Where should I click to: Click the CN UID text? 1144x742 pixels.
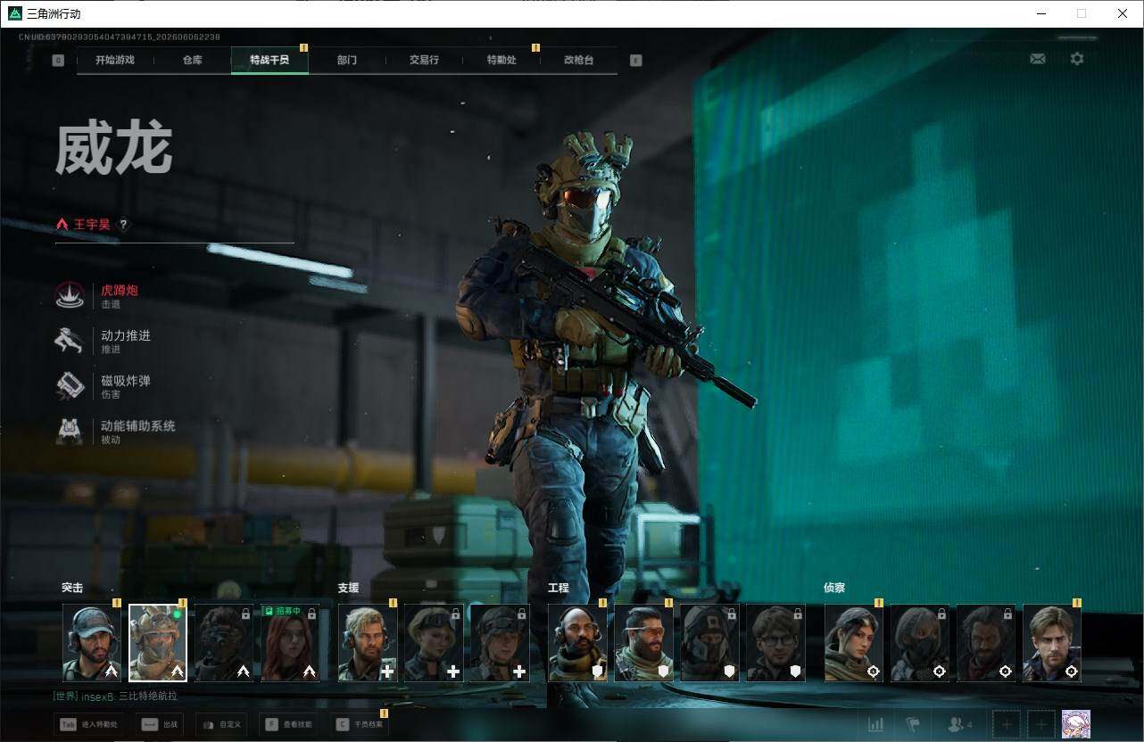click(x=120, y=37)
